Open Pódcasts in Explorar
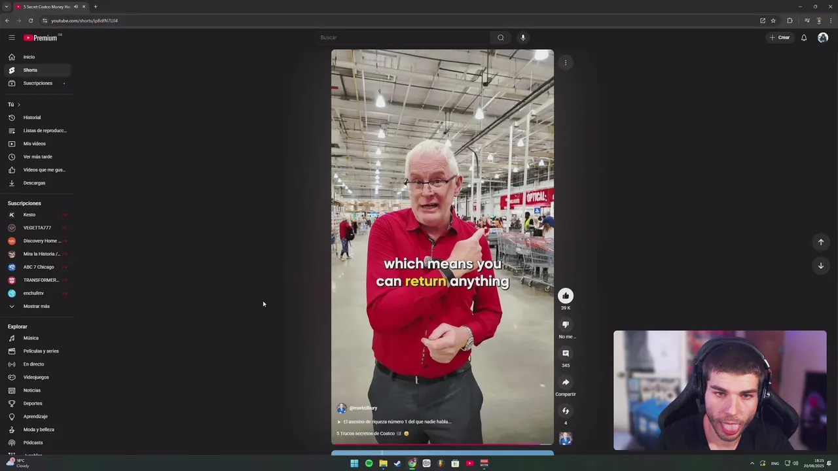This screenshot has width=838, height=471. coord(37,443)
